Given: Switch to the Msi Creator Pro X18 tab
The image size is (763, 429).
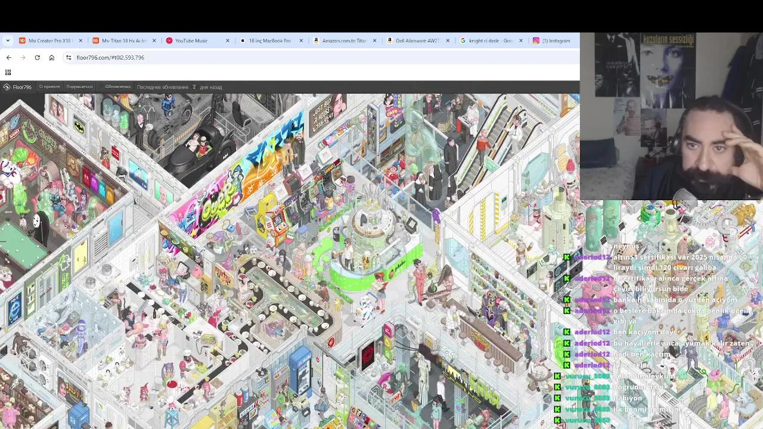Looking at the screenshot, I should coord(51,41).
